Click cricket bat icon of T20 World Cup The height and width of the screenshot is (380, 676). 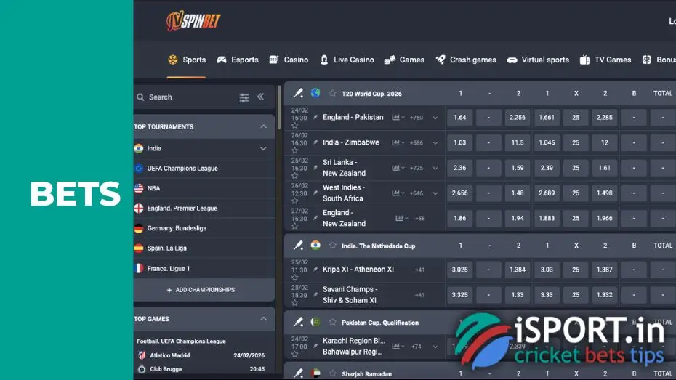click(x=298, y=93)
